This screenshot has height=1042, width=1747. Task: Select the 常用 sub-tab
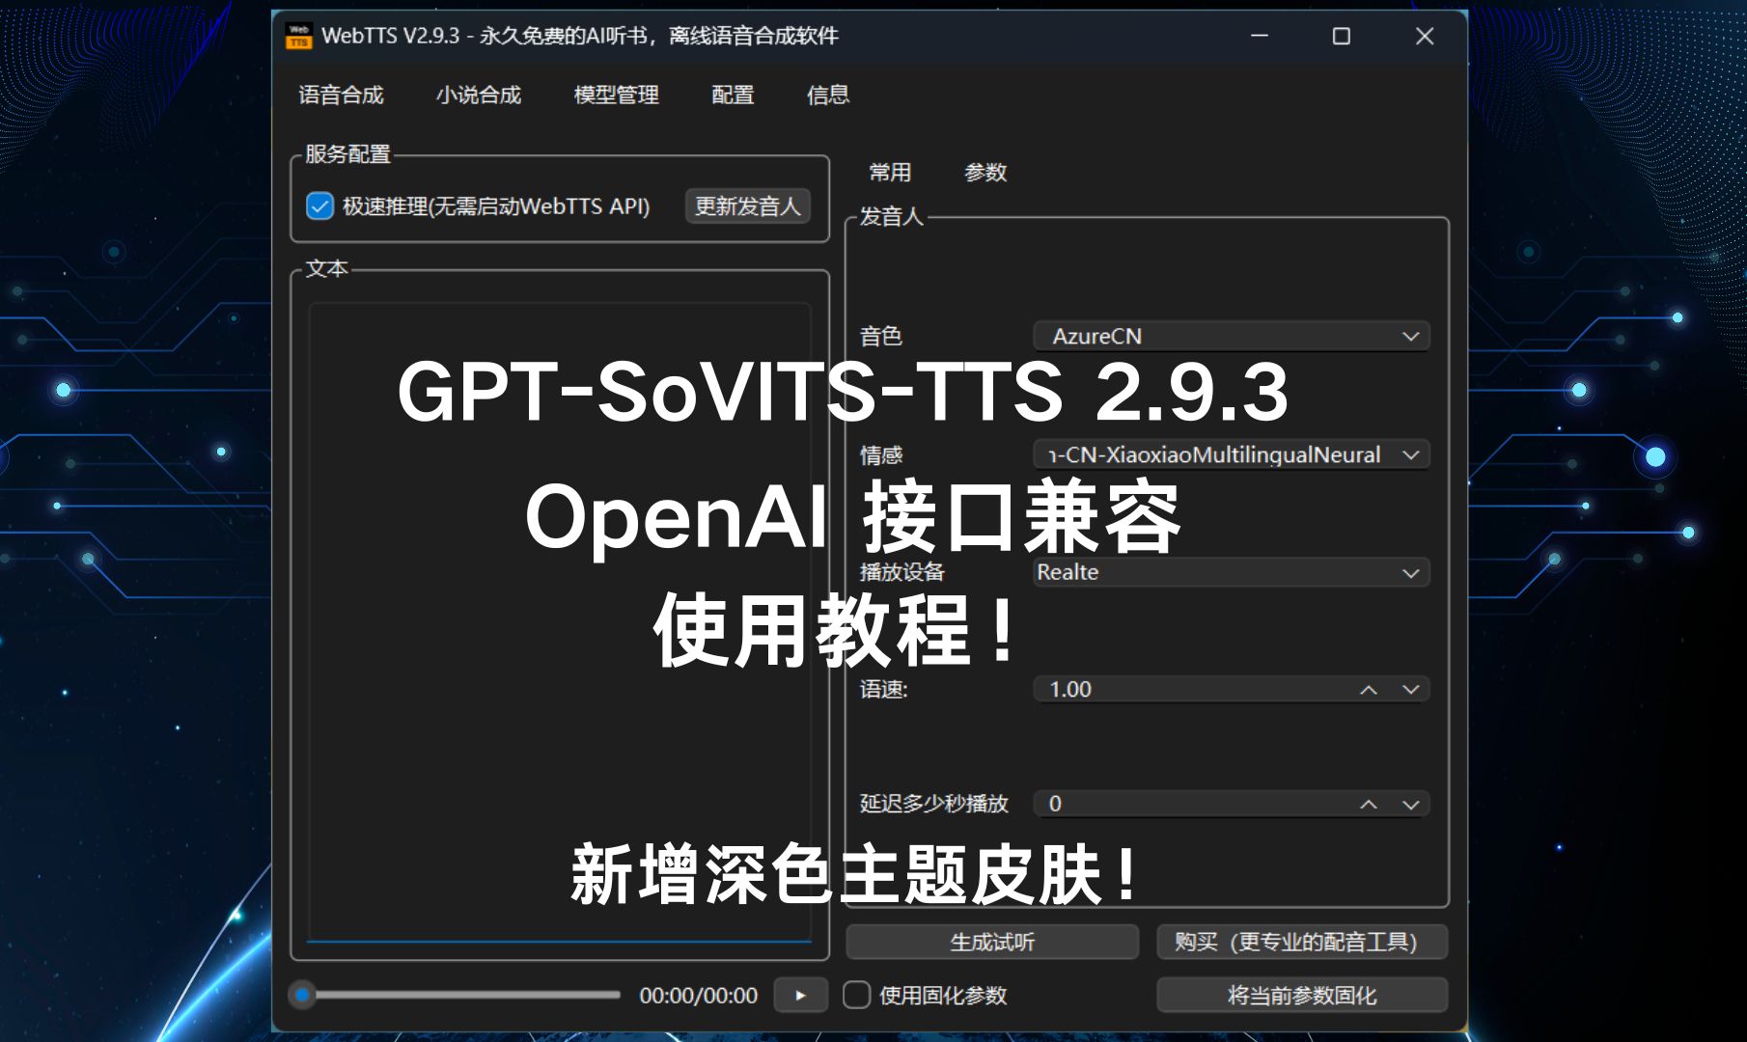click(x=890, y=172)
